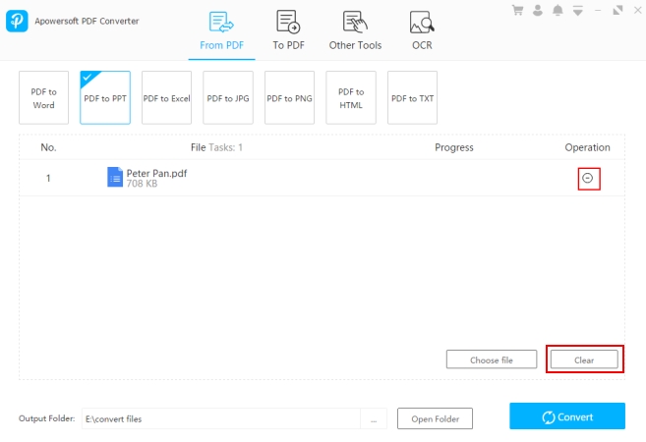Select the PDF to Word conversion option
The width and height of the screenshot is (646, 442).
tap(43, 97)
